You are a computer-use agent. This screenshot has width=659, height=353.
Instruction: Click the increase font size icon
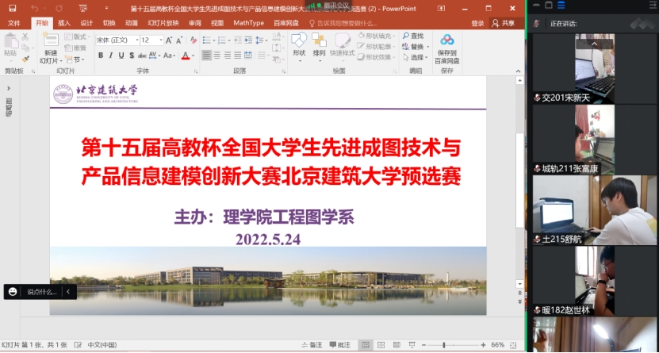[x=169, y=40]
